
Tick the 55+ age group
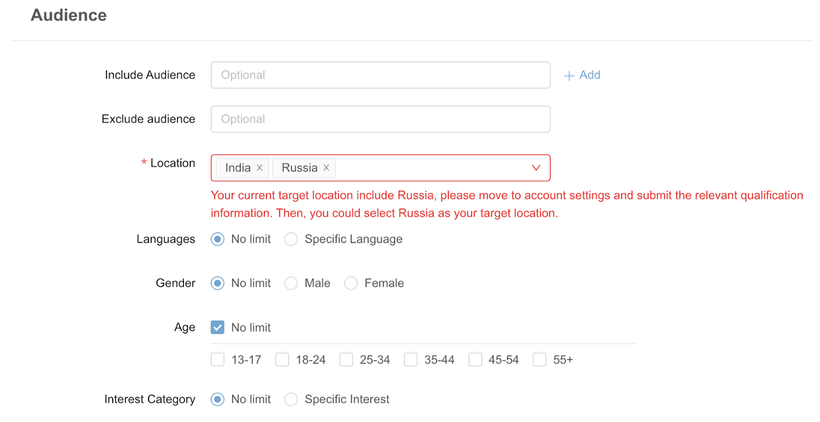539,360
